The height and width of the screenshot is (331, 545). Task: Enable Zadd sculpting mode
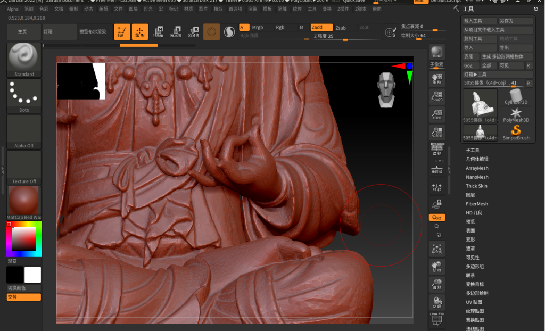tap(321, 28)
